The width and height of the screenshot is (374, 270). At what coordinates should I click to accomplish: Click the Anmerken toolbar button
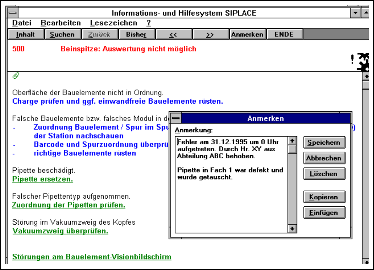tap(247, 35)
